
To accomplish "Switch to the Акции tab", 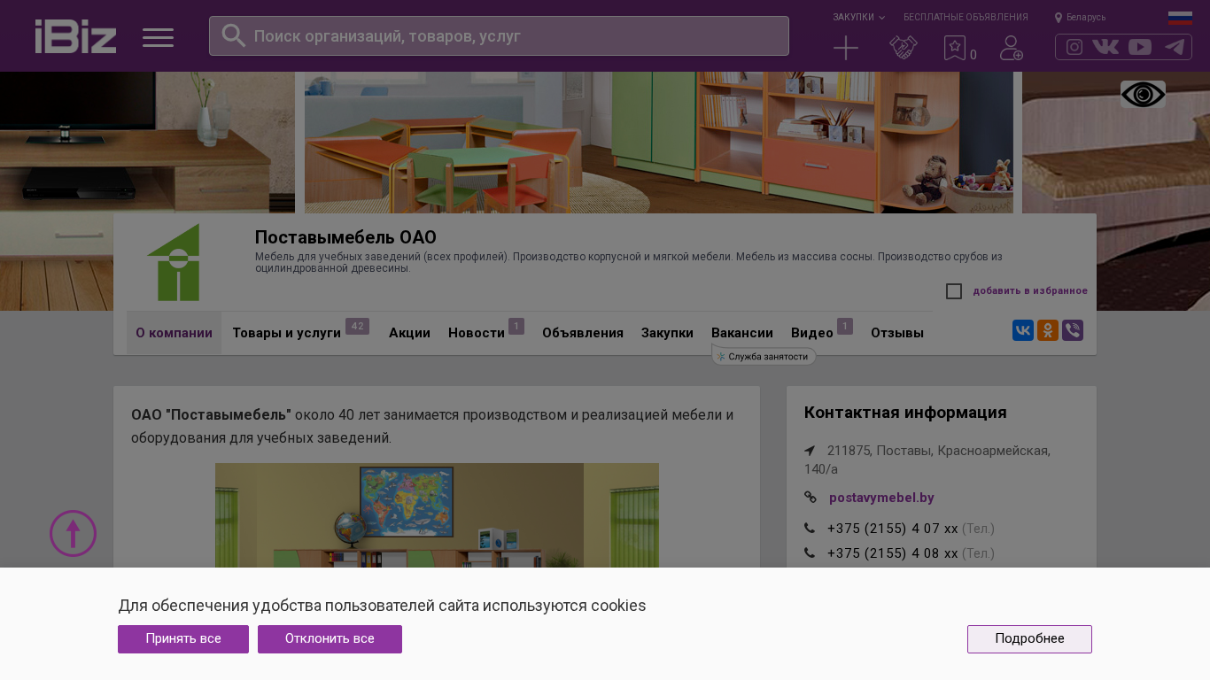I will pyautogui.click(x=409, y=333).
